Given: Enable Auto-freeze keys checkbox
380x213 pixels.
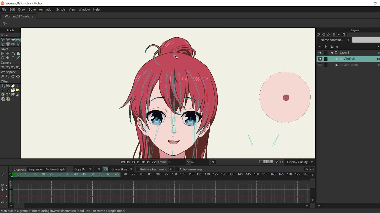Looking at the screenshot, I should pos(177,169).
